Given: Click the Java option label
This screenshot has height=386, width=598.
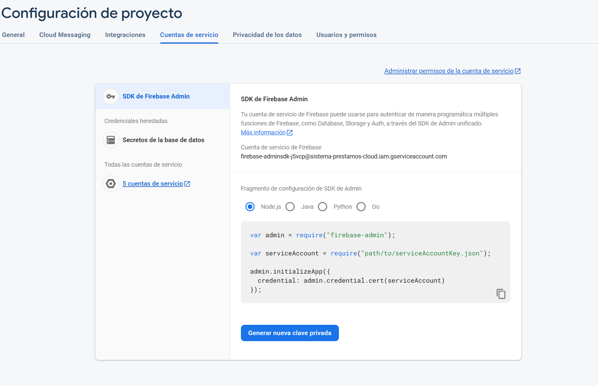Looking at the screenshot, I should point(307,207).
